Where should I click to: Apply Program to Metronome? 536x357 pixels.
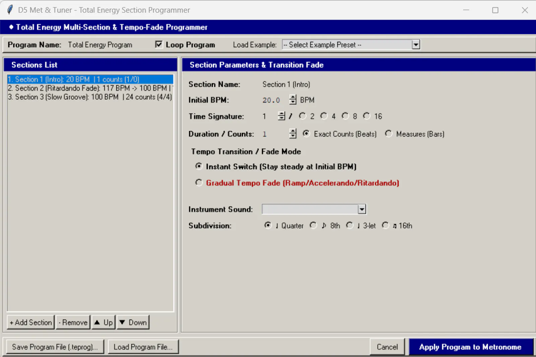470,347
